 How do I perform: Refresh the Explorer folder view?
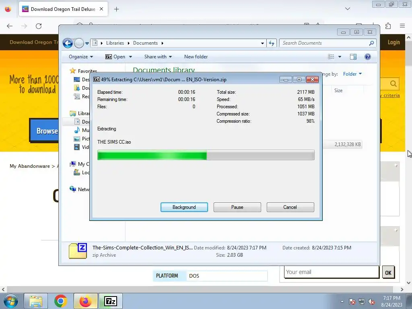(x=272, y=43)
